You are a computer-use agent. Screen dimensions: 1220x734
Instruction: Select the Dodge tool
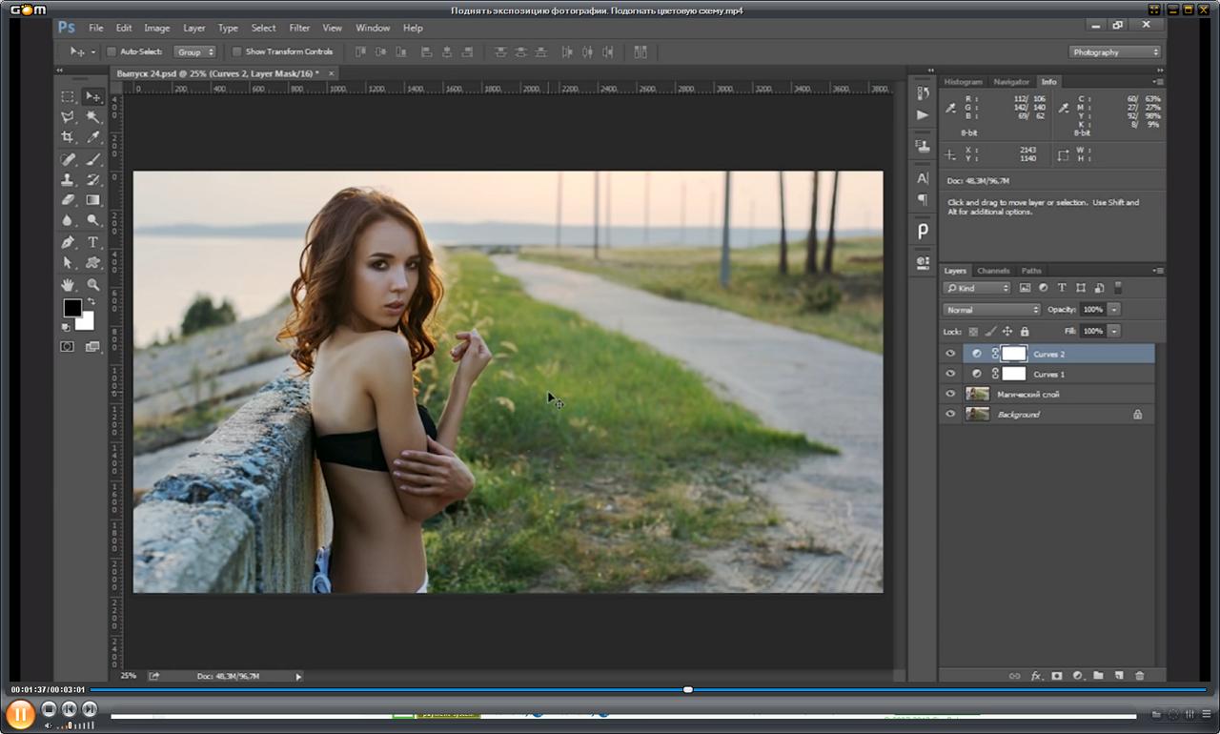pos(93,220)
